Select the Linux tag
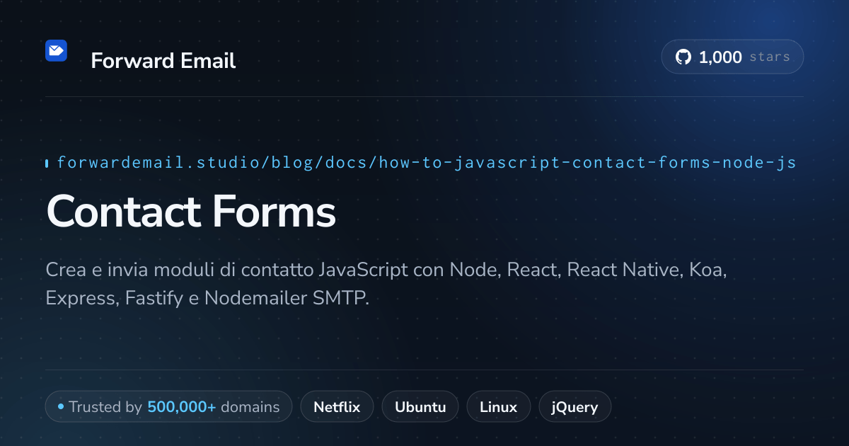The image size is (849, 446). tap(498, 407)
